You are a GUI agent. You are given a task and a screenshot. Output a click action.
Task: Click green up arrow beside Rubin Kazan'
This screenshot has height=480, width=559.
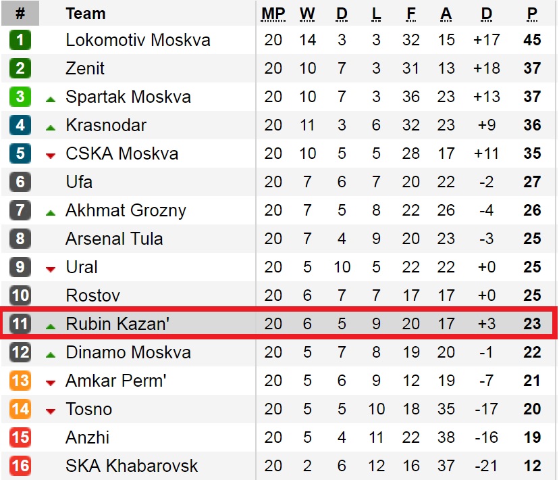click(51, 326)
